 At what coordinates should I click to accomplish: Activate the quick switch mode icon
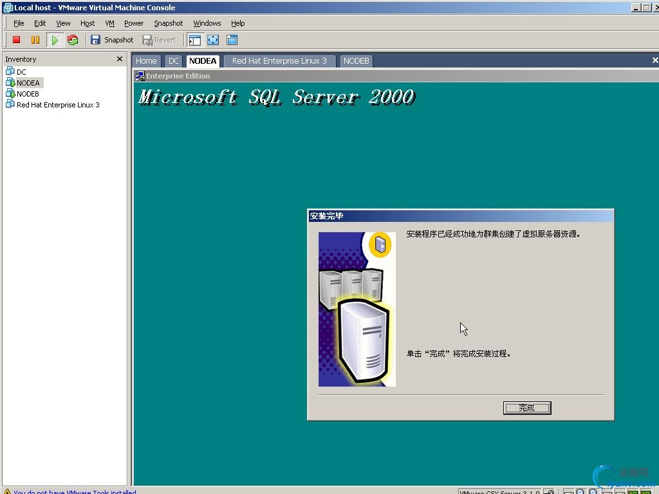[232, 40]
